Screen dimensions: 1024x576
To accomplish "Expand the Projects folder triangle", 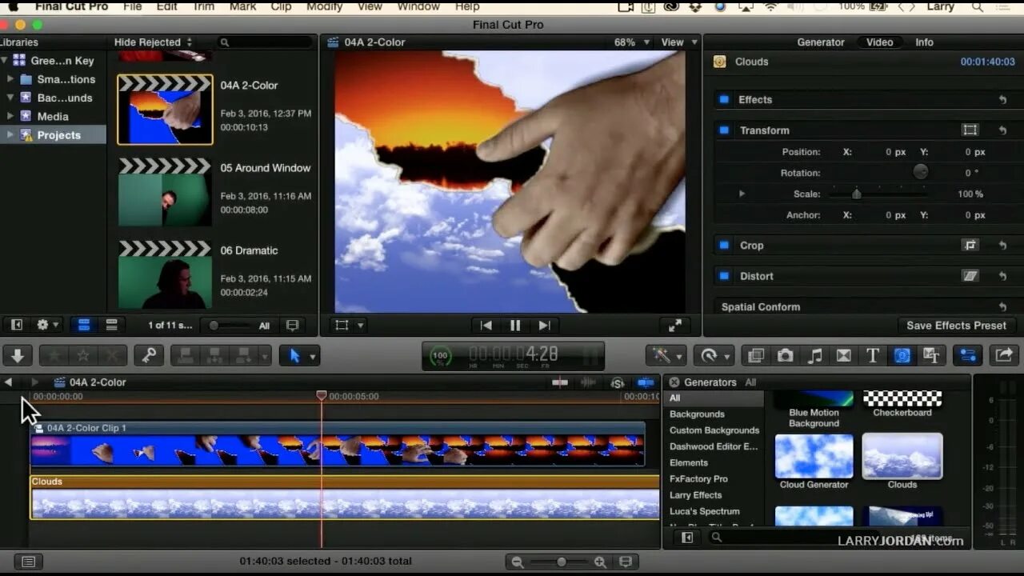I will coord(10,135).
